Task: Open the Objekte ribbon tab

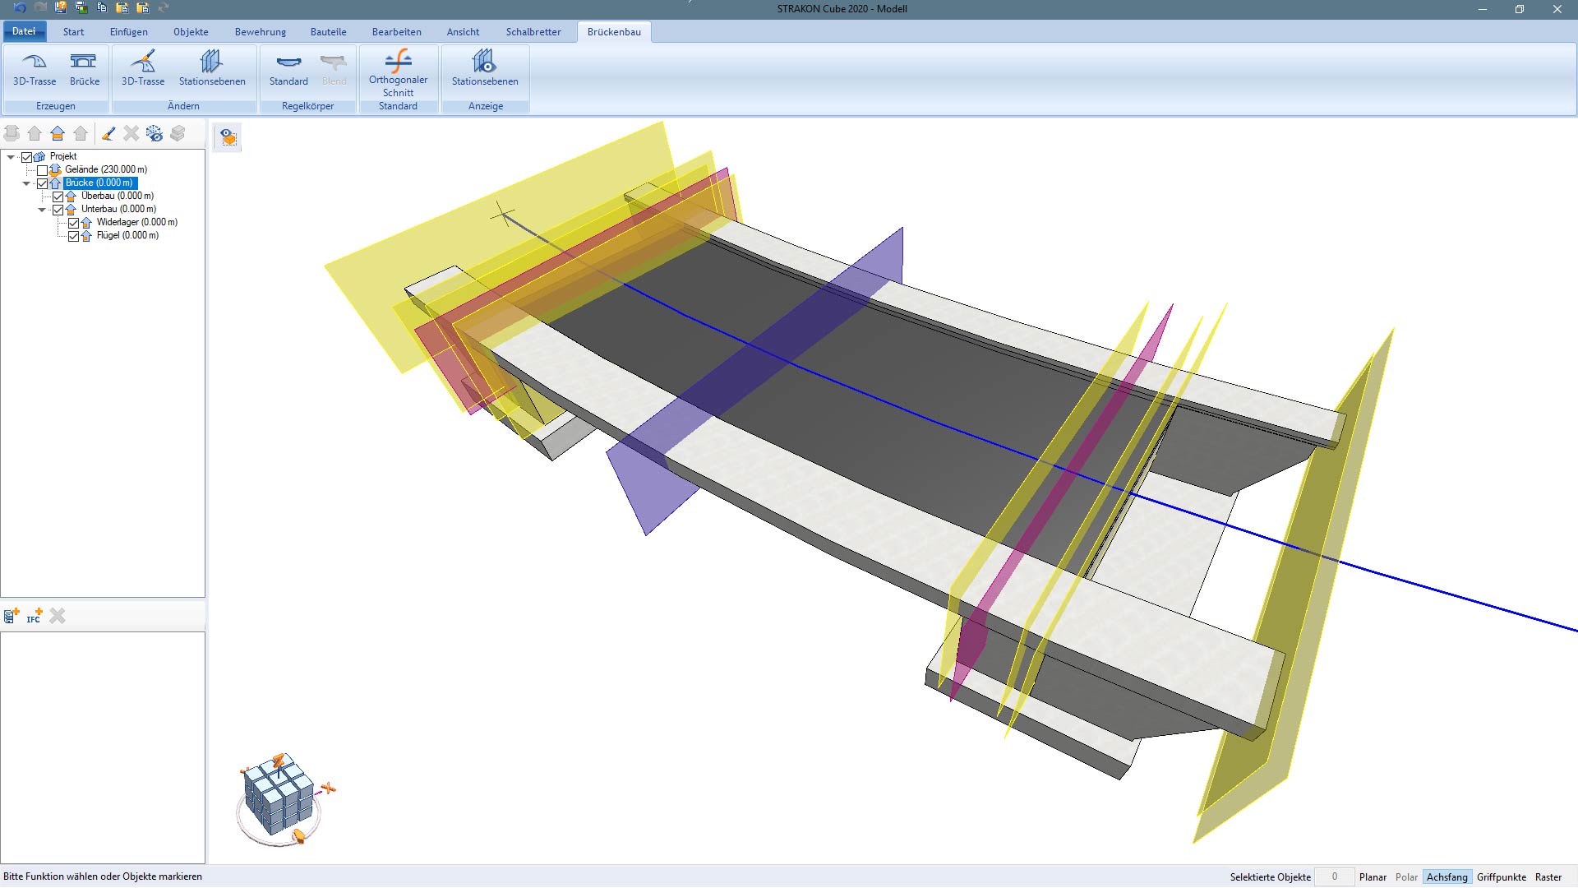Action: click(x=191, y=31)
